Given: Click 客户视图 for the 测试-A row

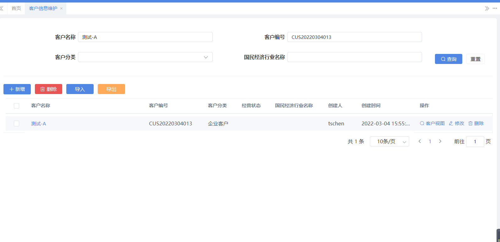Looking at the screenshot, I should pyautogui.click(x=432, y=124).
